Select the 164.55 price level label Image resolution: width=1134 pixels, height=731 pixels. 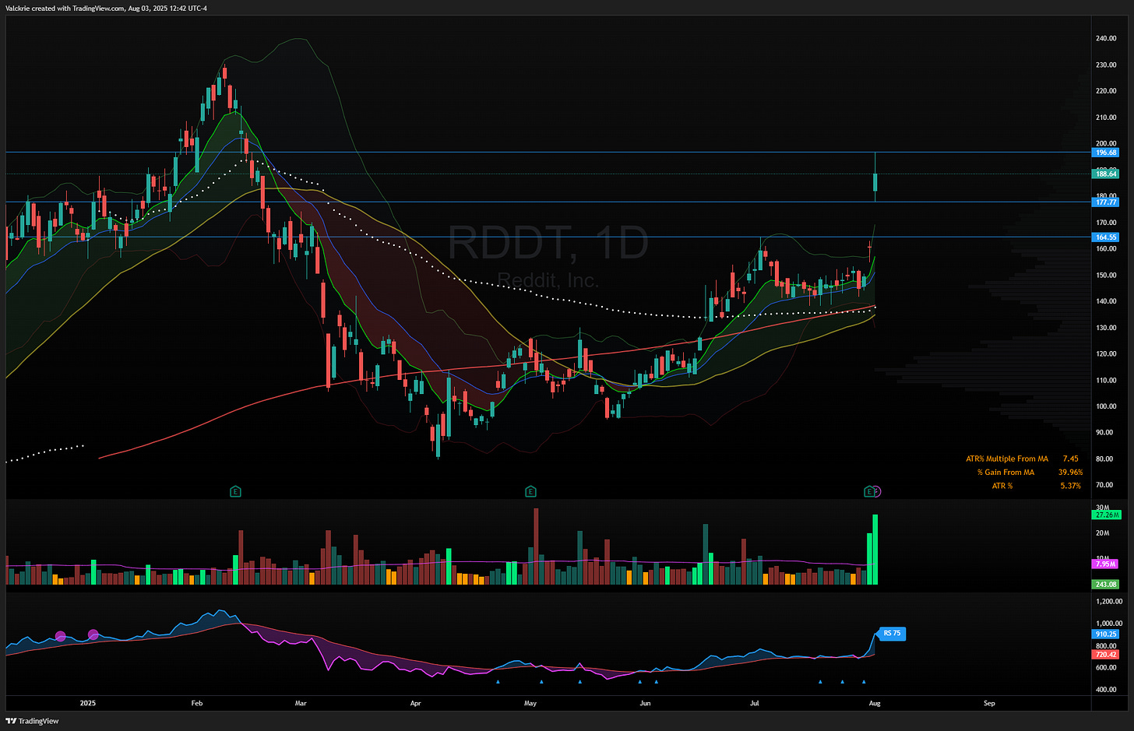[1106, 237]
